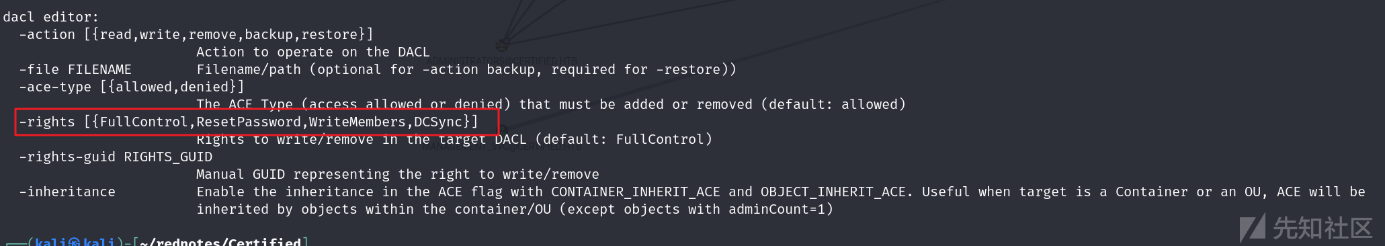Click the adminCount=1 text

click(777, 209)
